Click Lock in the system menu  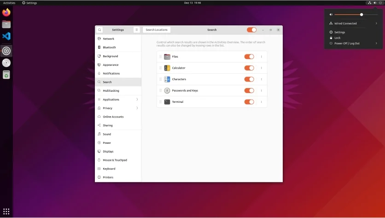click(x=338, y=38)
